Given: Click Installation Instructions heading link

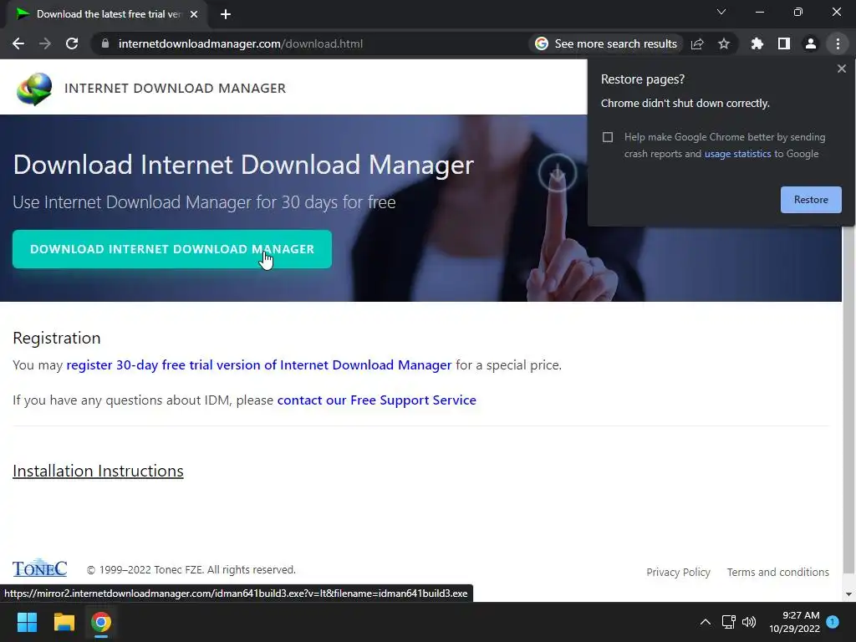Looking at the screenshot, I should tap(99, 471).
